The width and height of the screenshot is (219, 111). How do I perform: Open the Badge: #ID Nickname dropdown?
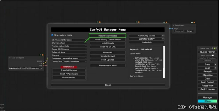pos(69,49)
